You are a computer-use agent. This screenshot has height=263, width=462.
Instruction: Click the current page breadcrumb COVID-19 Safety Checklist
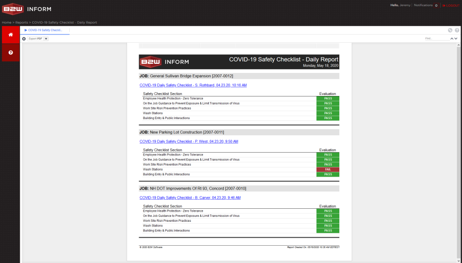tap(64, 23)
